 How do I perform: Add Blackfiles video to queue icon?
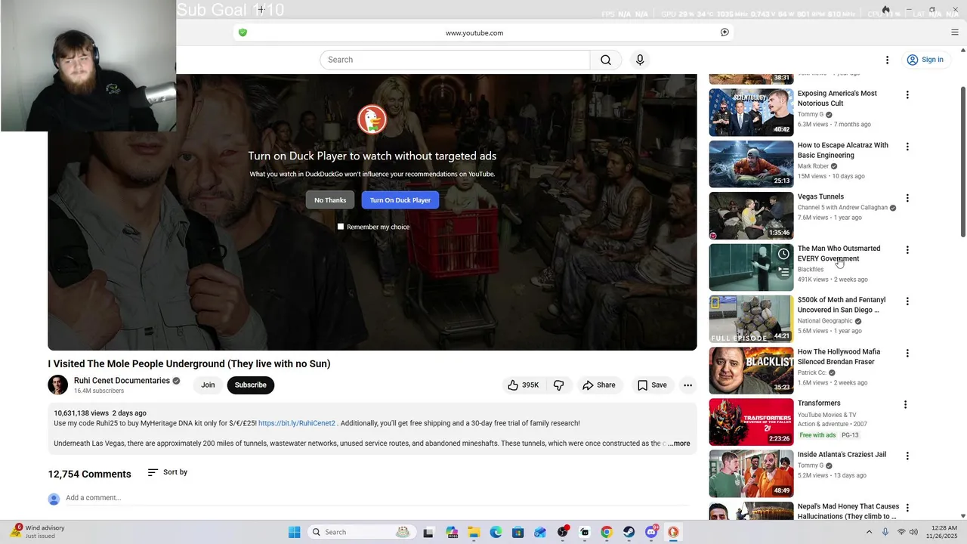coord(783,271)
